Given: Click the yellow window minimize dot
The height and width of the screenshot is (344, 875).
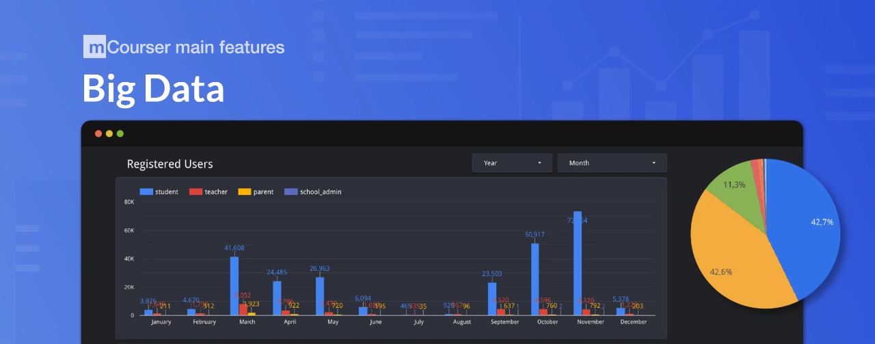Looking at the screenshot, I should [109, 133].
